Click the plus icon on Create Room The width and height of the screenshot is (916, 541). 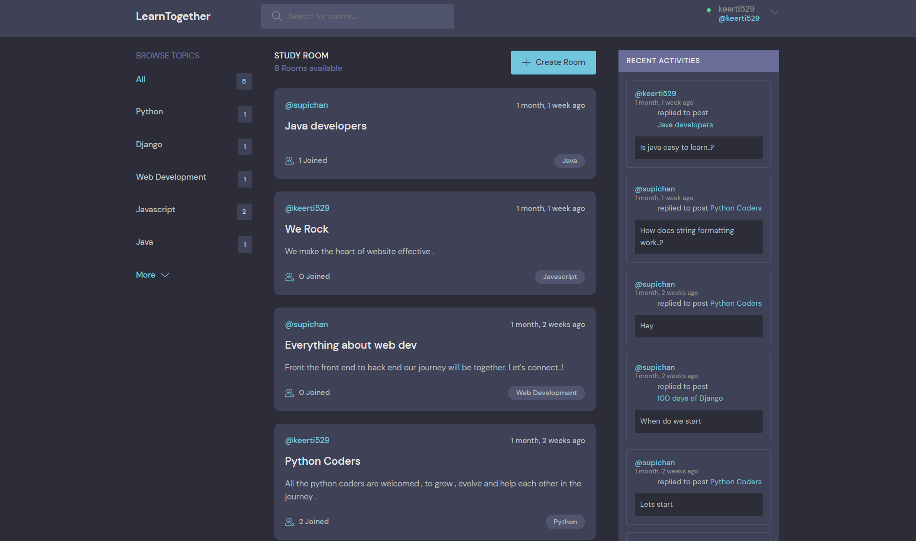(x=526, y=62)
